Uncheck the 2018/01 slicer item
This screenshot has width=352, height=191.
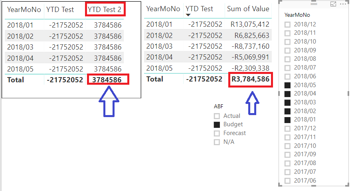coord(287,120)
